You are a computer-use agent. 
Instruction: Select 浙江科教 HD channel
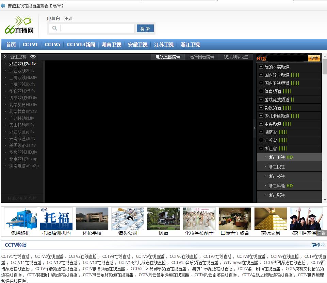coord(289,186)
